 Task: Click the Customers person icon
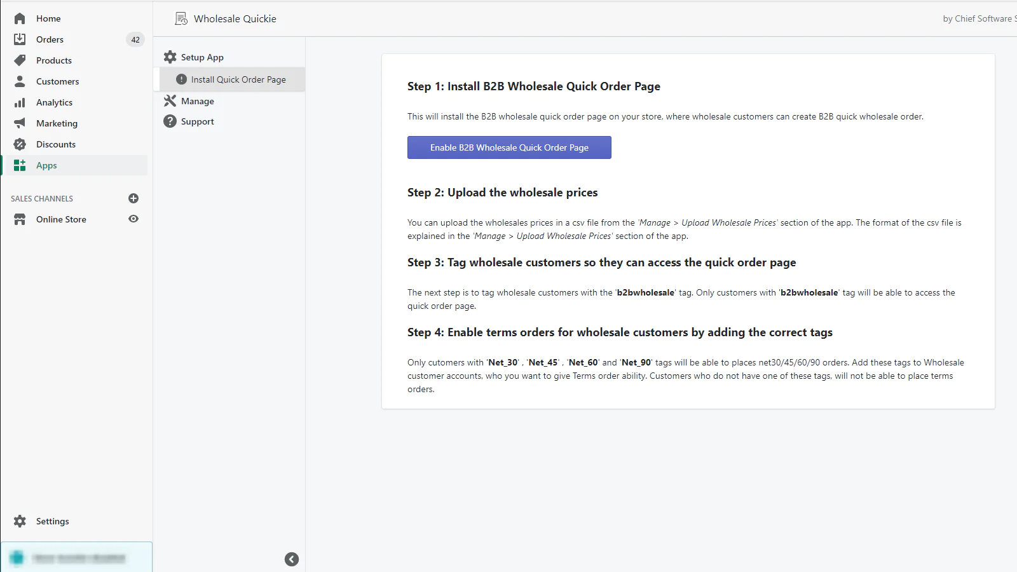point(20,81)
